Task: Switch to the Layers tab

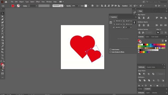Action: [x=148, y=93]
